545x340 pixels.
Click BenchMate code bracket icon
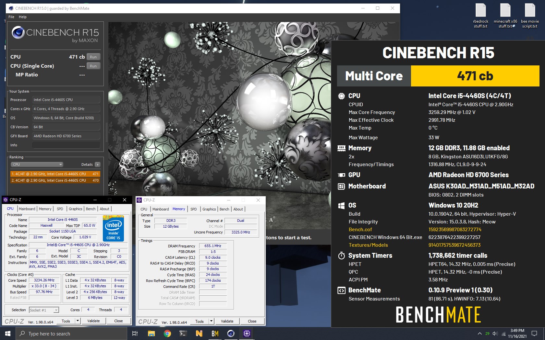point(341,290)
